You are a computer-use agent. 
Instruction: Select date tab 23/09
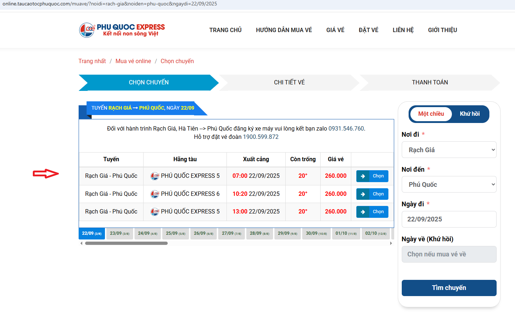point(120,234)
